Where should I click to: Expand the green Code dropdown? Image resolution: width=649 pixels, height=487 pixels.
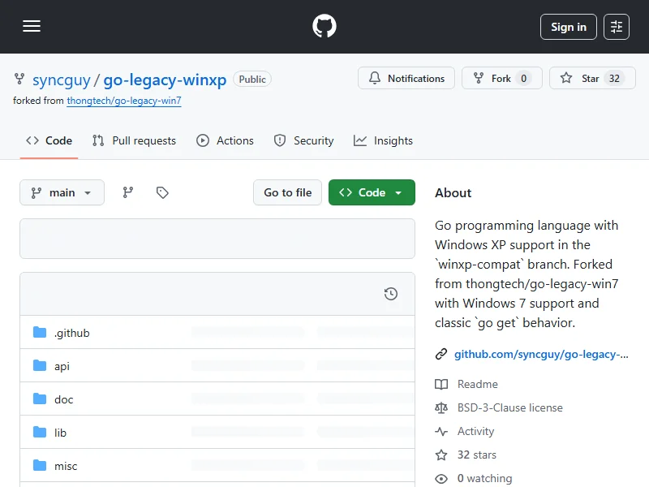coord(372,192)
